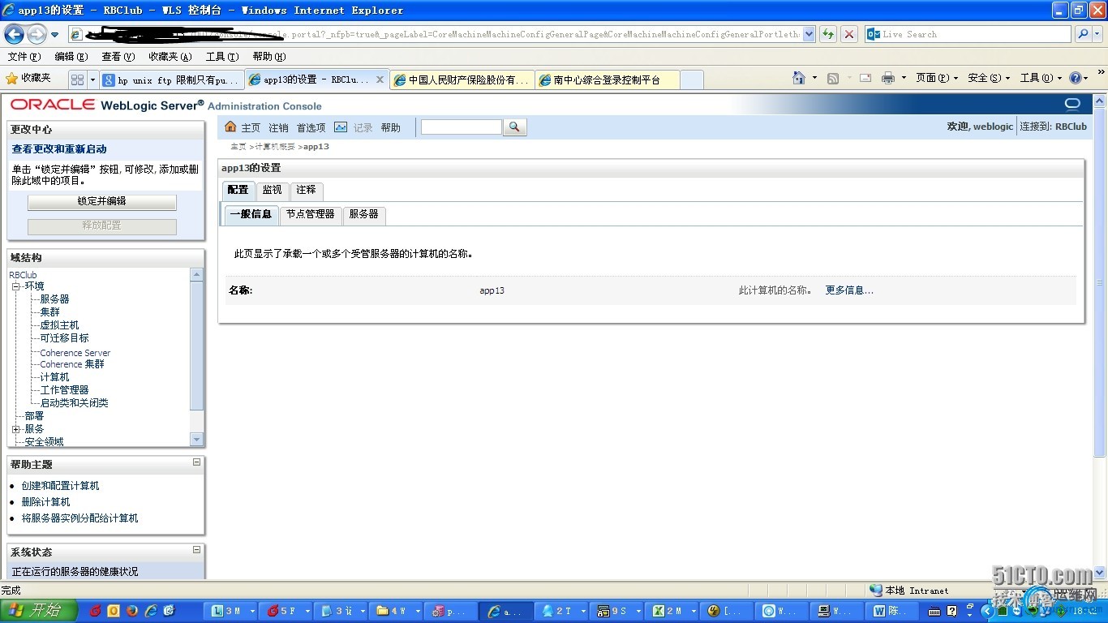Open the 首选项 preferences link
Screen dimensions: 1108x623
coord(311,127)
